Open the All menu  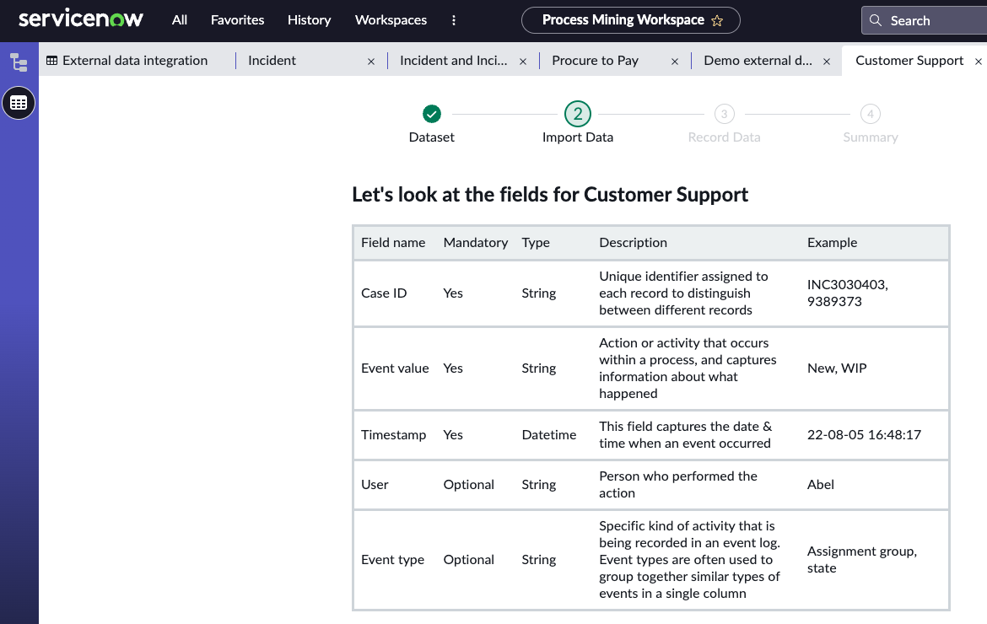click(180, 20)
